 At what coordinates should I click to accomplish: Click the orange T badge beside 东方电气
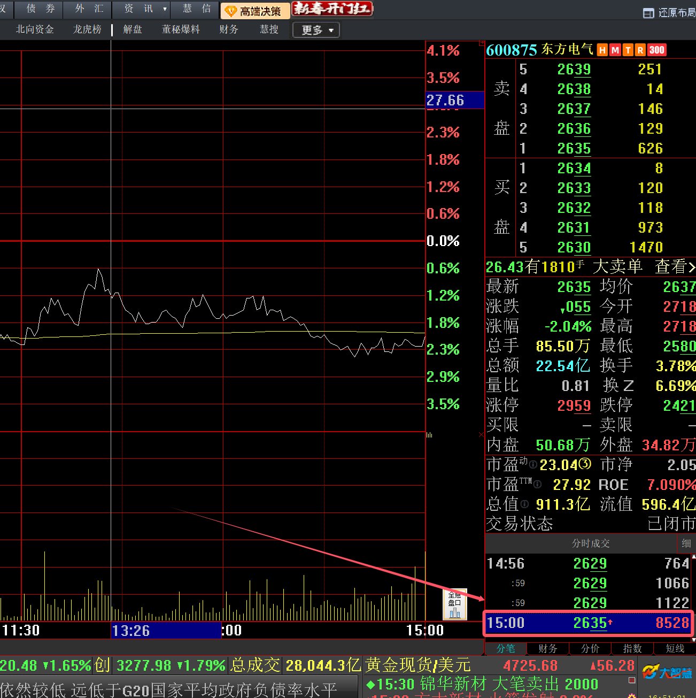(628, 50)
